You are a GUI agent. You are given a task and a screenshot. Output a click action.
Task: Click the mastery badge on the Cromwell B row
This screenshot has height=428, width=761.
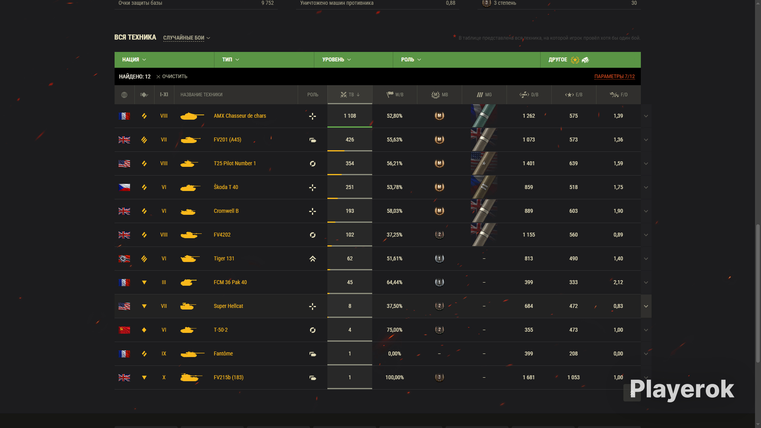tap(439, 211)
